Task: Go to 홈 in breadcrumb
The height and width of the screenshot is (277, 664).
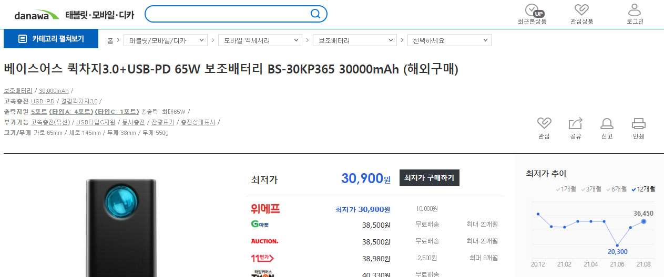Action: pyautogui.click(x=110, y=40)
